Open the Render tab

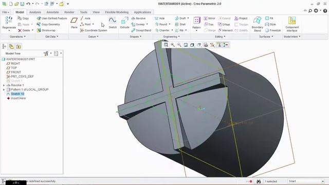click(x=69, y=12)
